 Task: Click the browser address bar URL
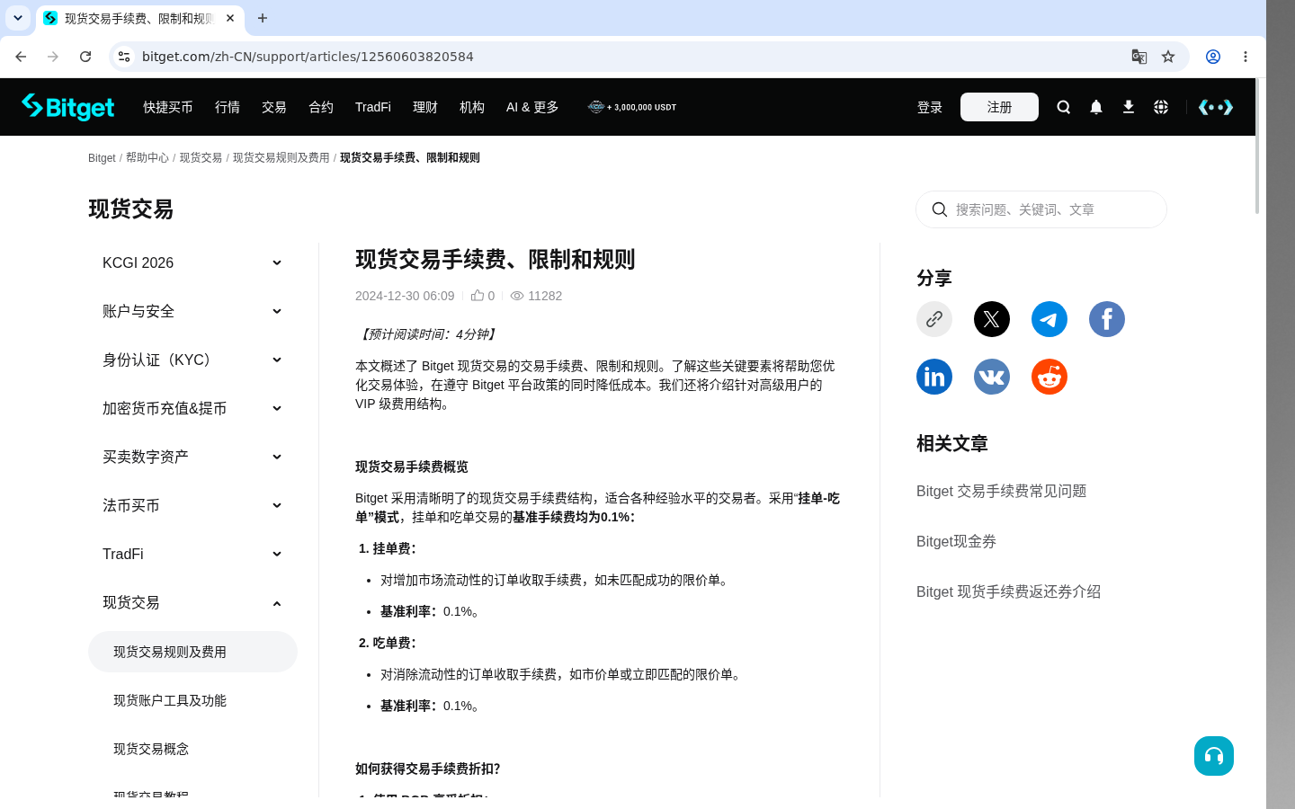click(x=308, y=57)
